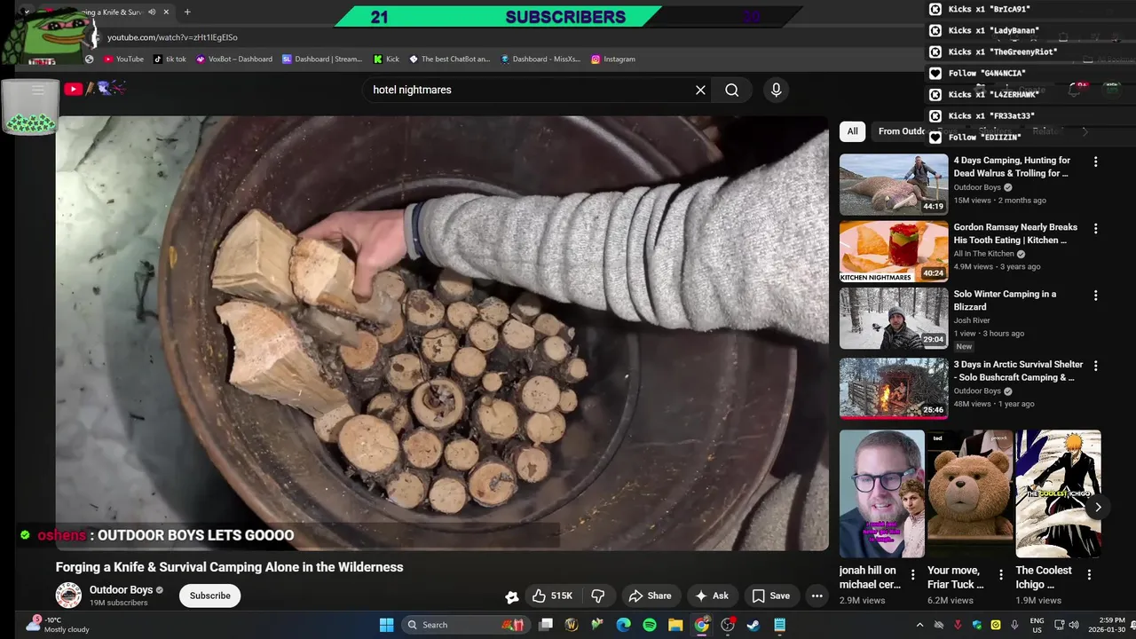Open the Notepad taskbar icon
The image size is (1136, 639).
coord(779,625)
